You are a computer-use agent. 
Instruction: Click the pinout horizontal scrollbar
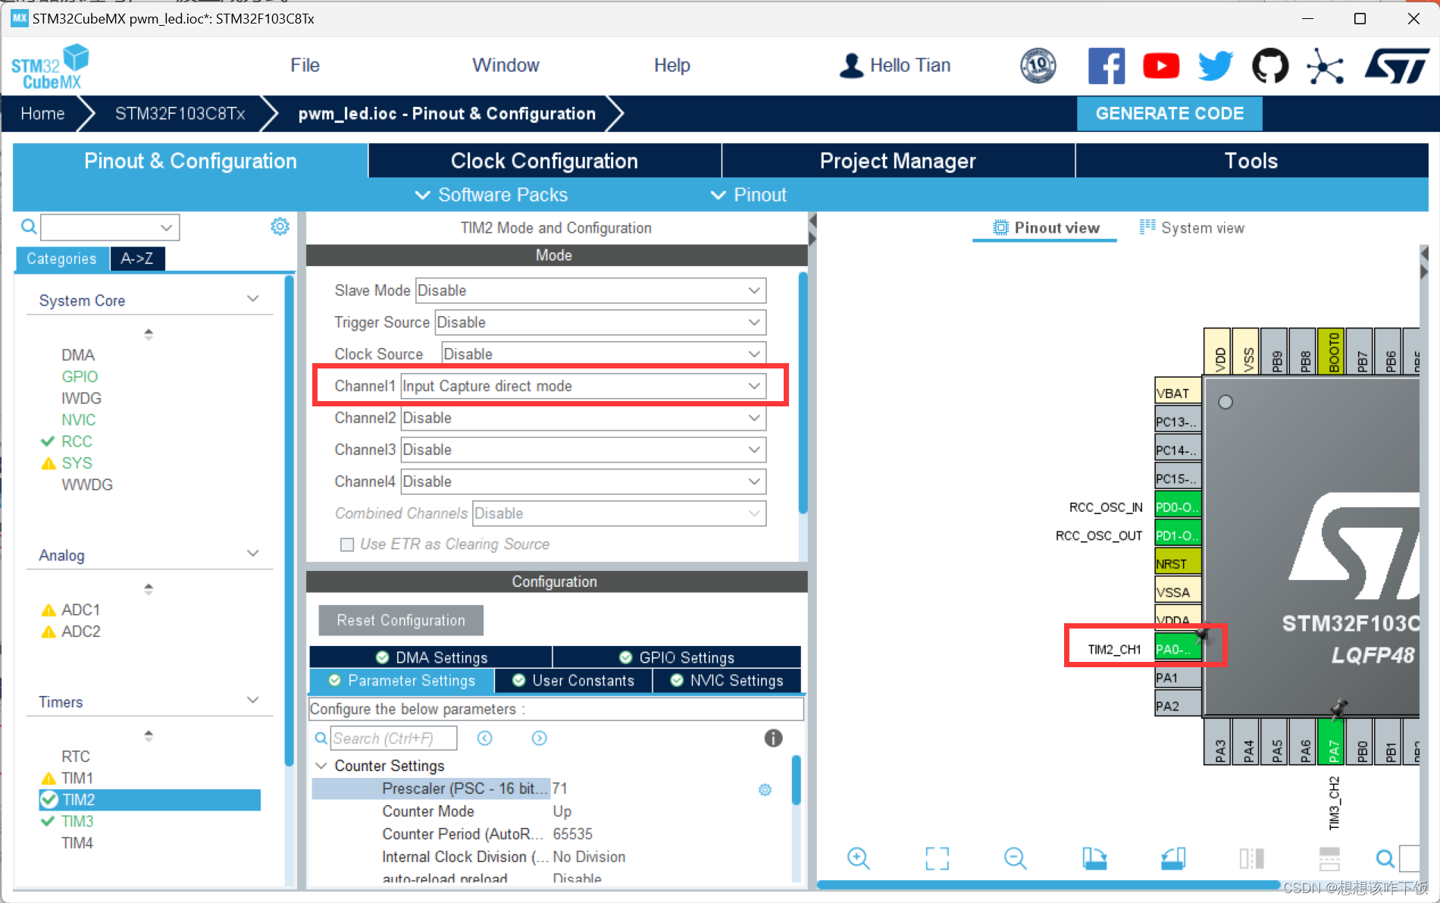pyautogui.click(x=1048, y=885)
